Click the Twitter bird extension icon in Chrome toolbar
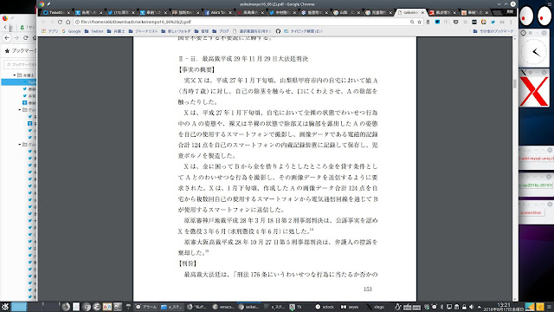Screen dimensions: 554x312 coord(493,22)
